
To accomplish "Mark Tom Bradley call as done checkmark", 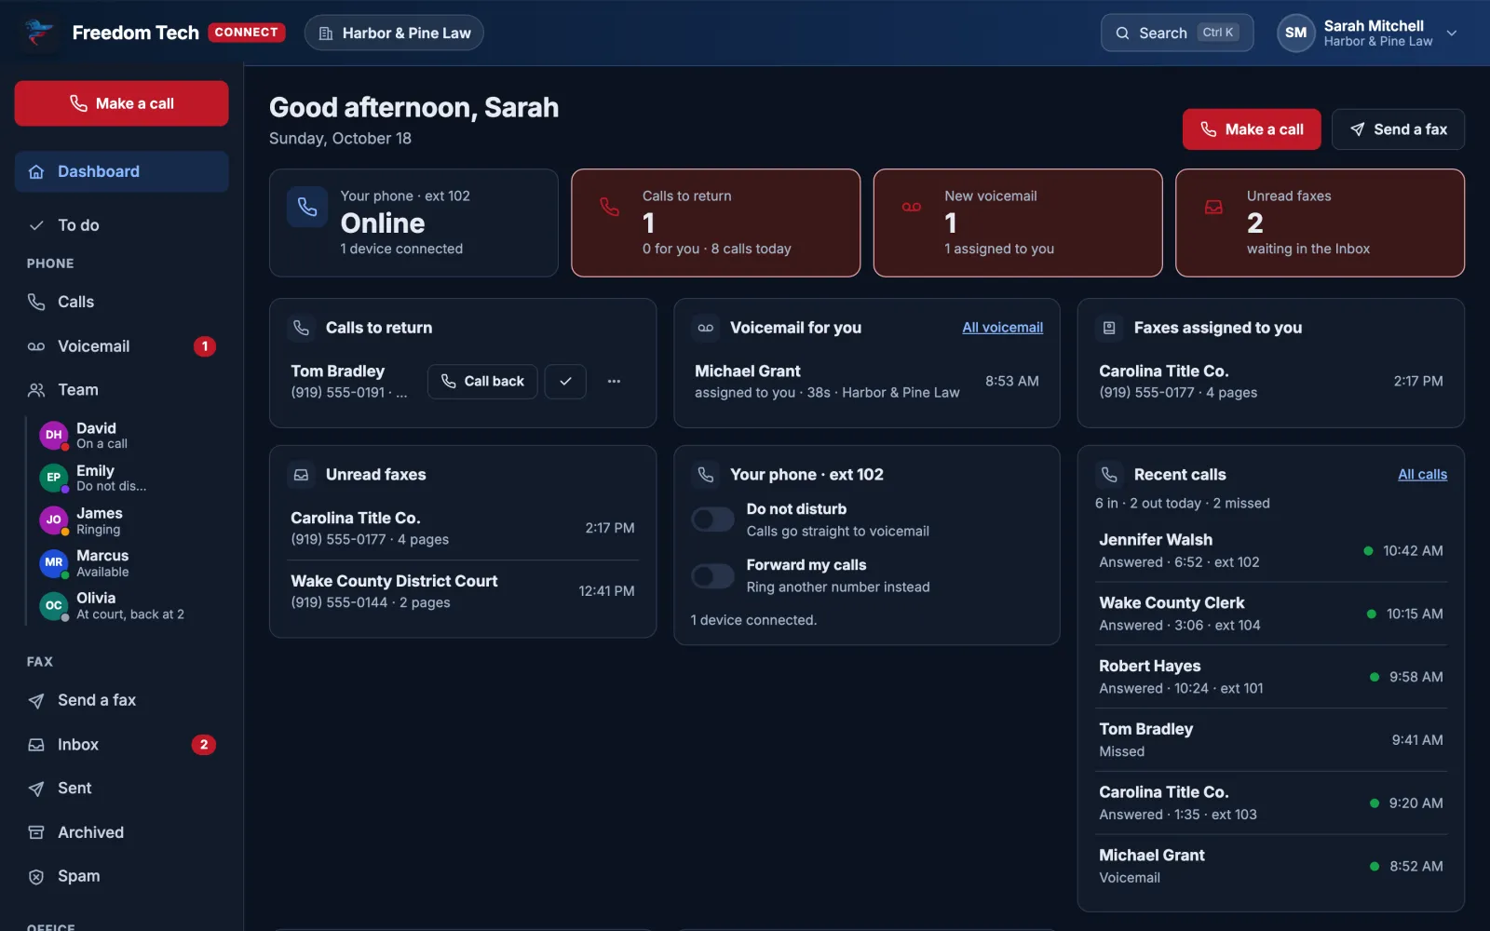I will click(x=565, y=382).
